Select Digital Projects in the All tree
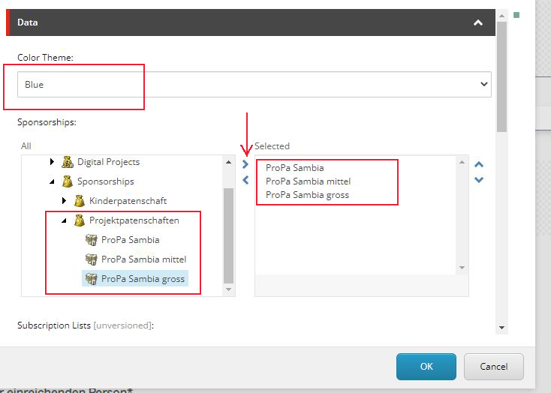 [108, 162]
